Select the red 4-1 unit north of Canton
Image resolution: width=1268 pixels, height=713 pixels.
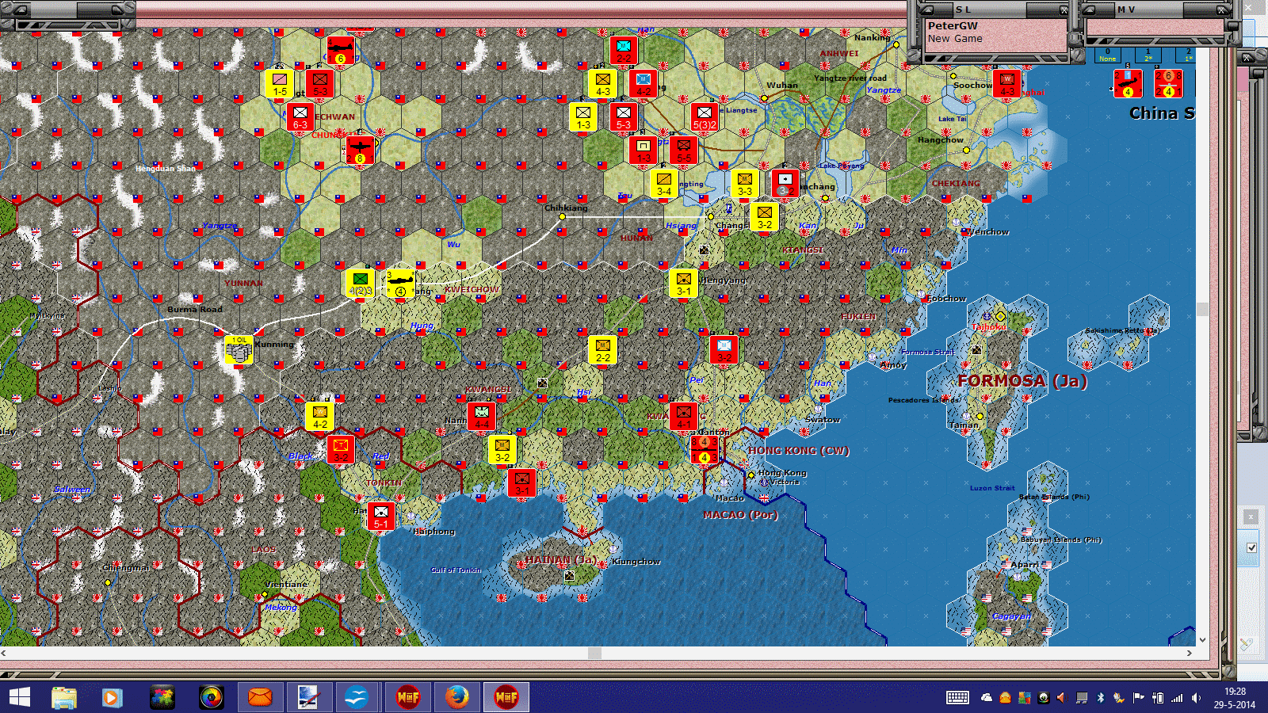pos(684,417)
